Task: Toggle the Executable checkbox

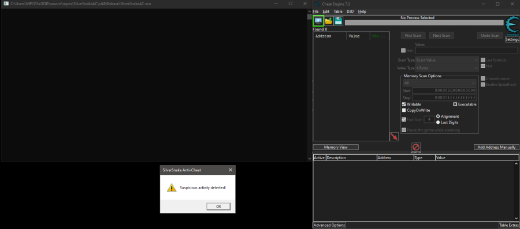Action: (455, 104)
